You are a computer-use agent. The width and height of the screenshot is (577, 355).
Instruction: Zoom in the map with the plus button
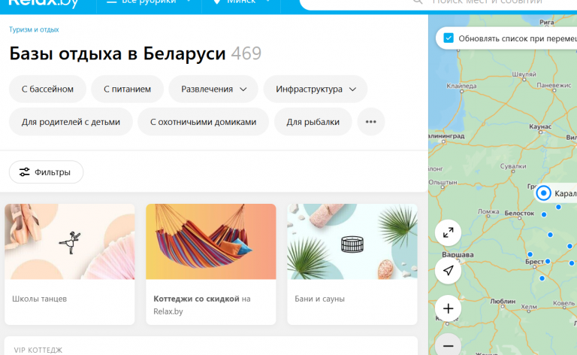point(449,308)
